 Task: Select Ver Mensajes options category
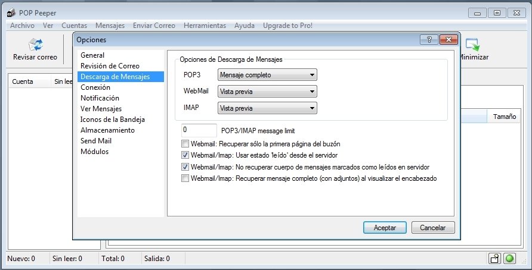click(120, 109)
